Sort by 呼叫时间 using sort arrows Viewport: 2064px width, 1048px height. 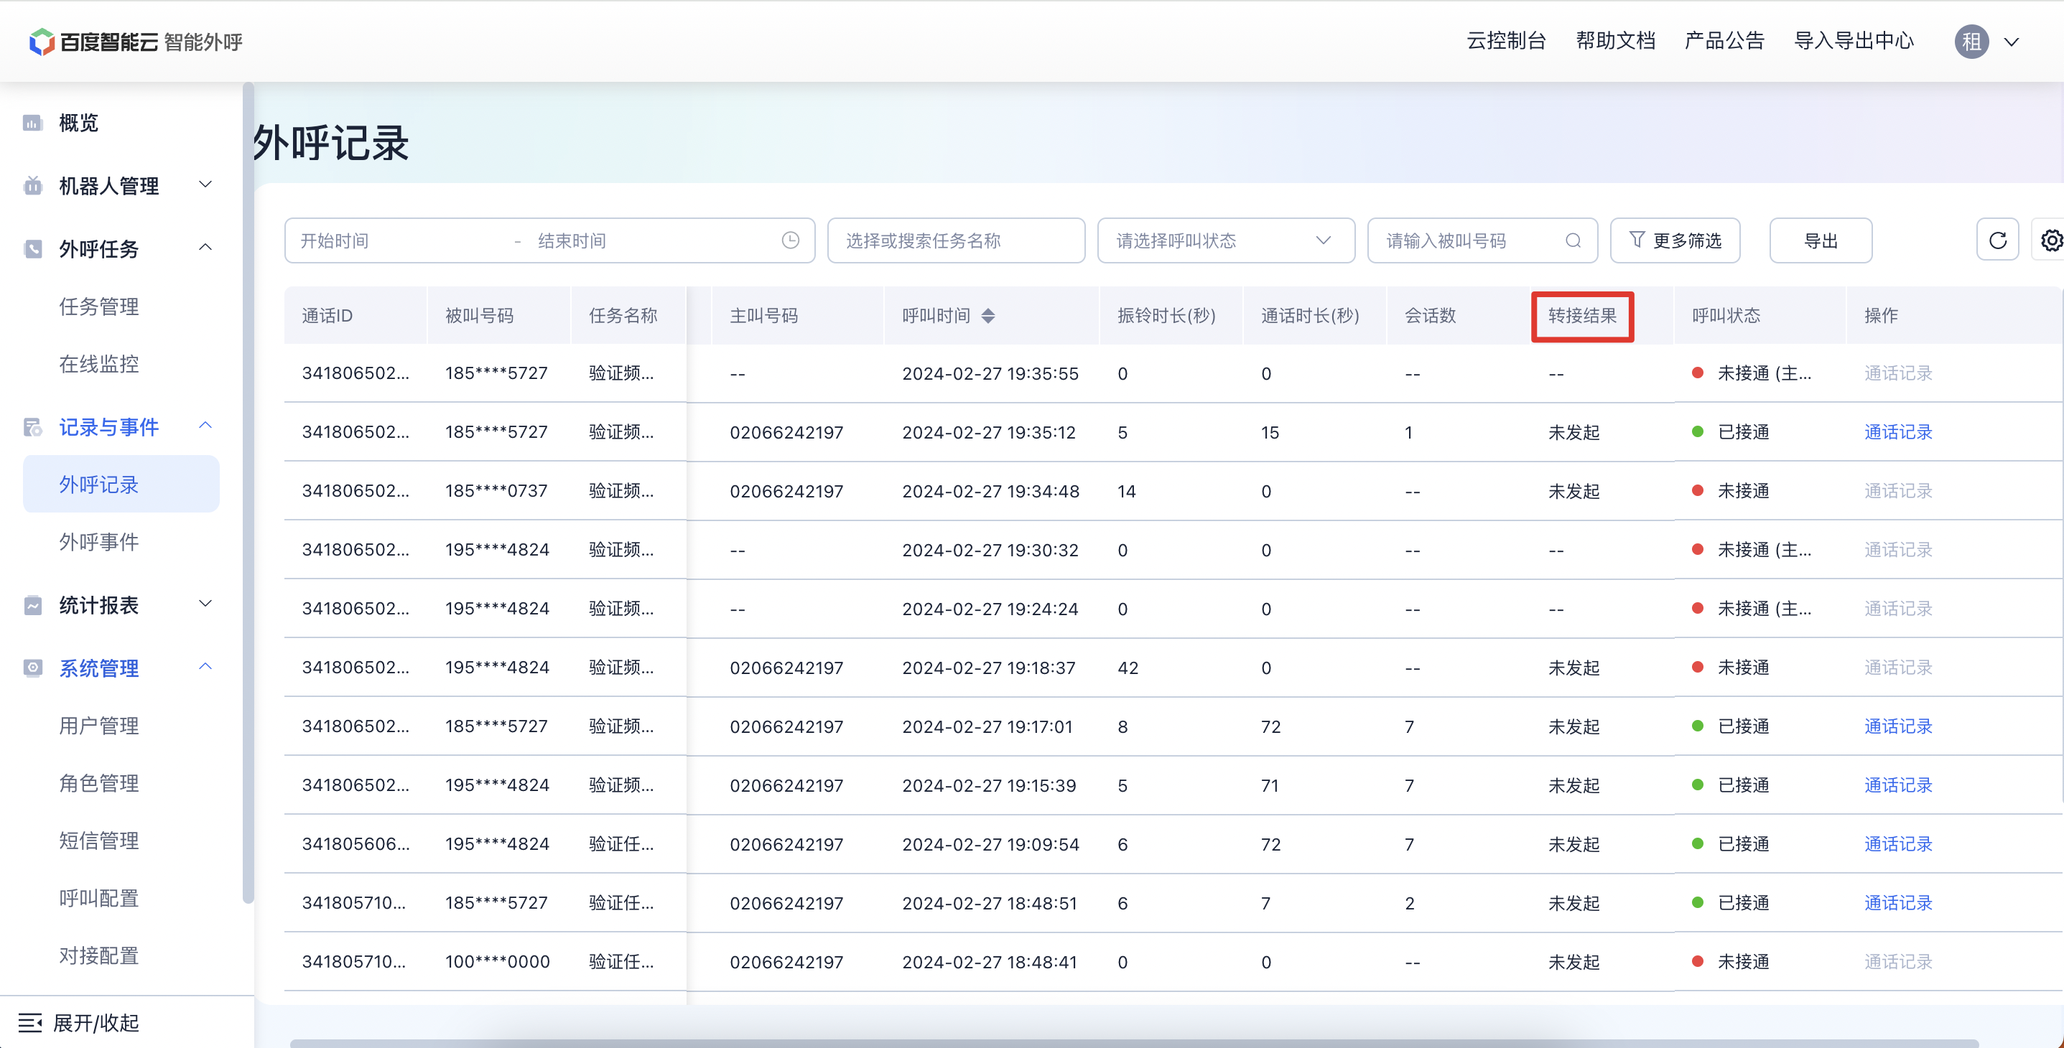point(988,315)
